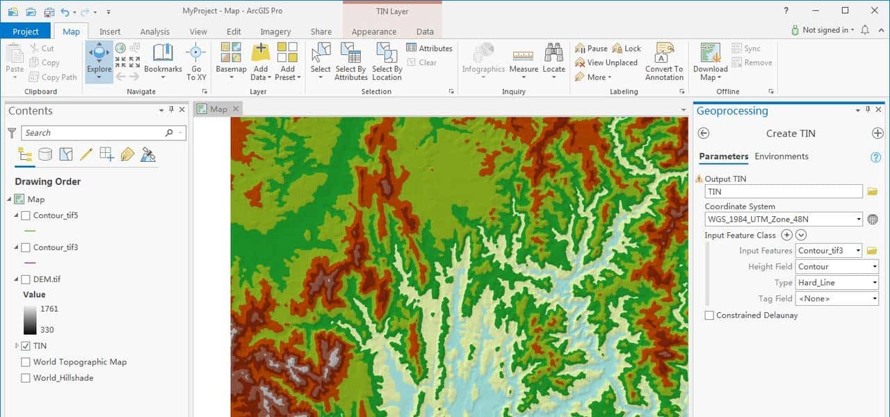The image size is (890, 417).
Task: Open the TIN Layer Appearance tab
Action: (374, 31)
